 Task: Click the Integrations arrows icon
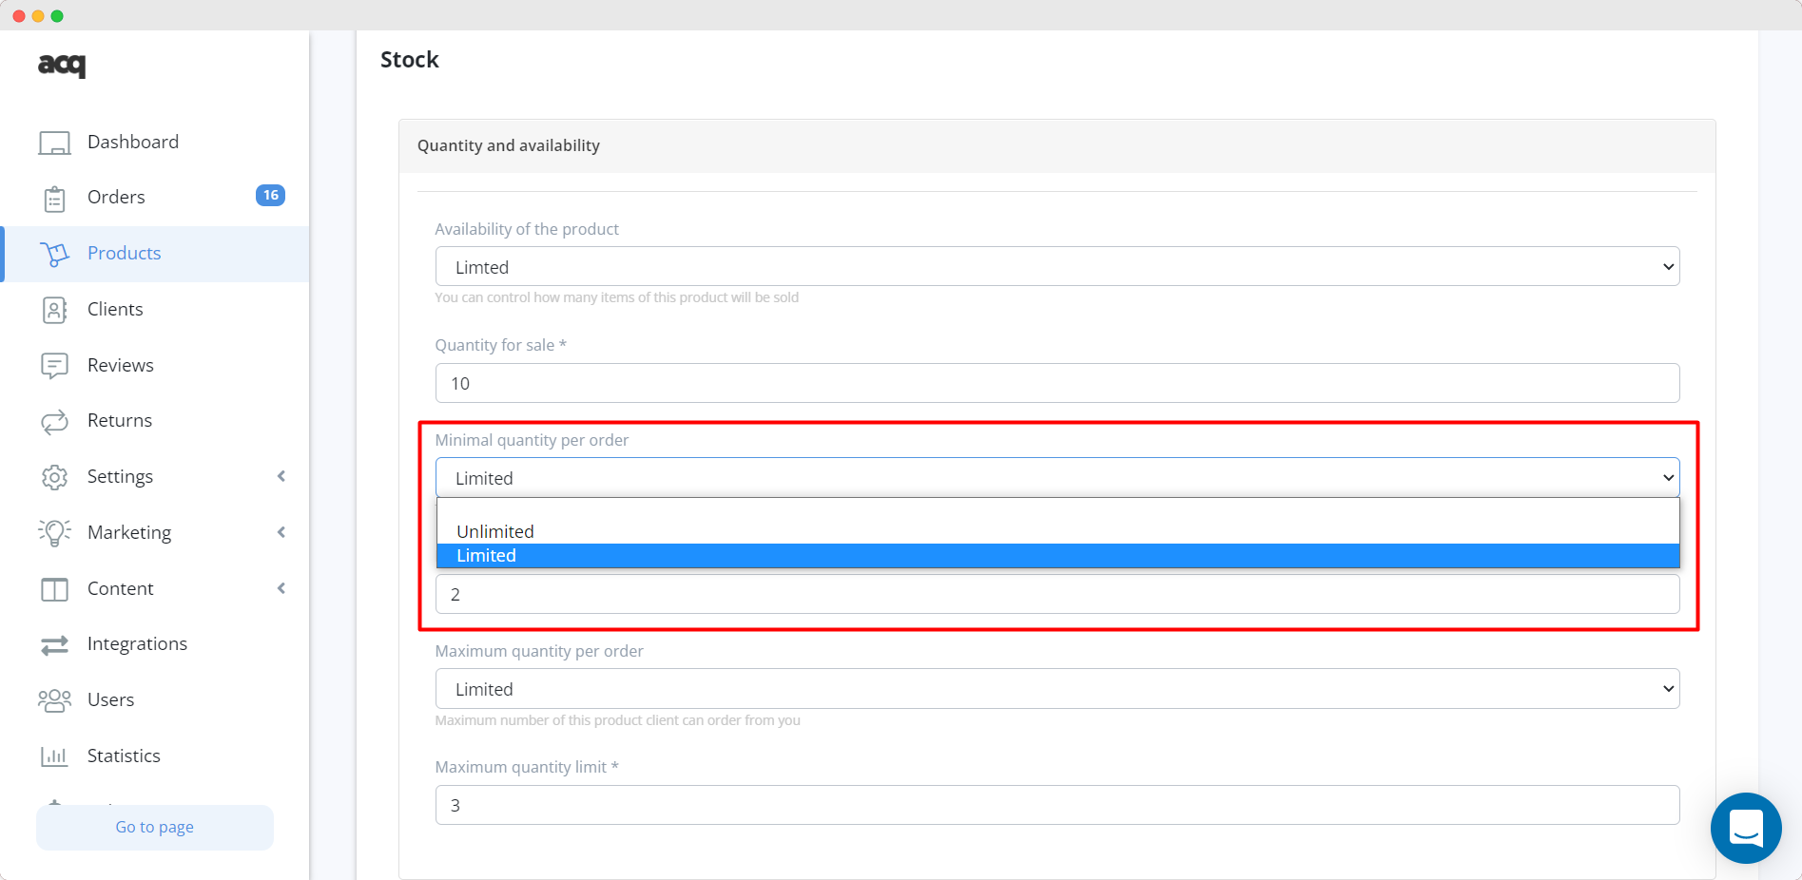click(x=54, y=645)
